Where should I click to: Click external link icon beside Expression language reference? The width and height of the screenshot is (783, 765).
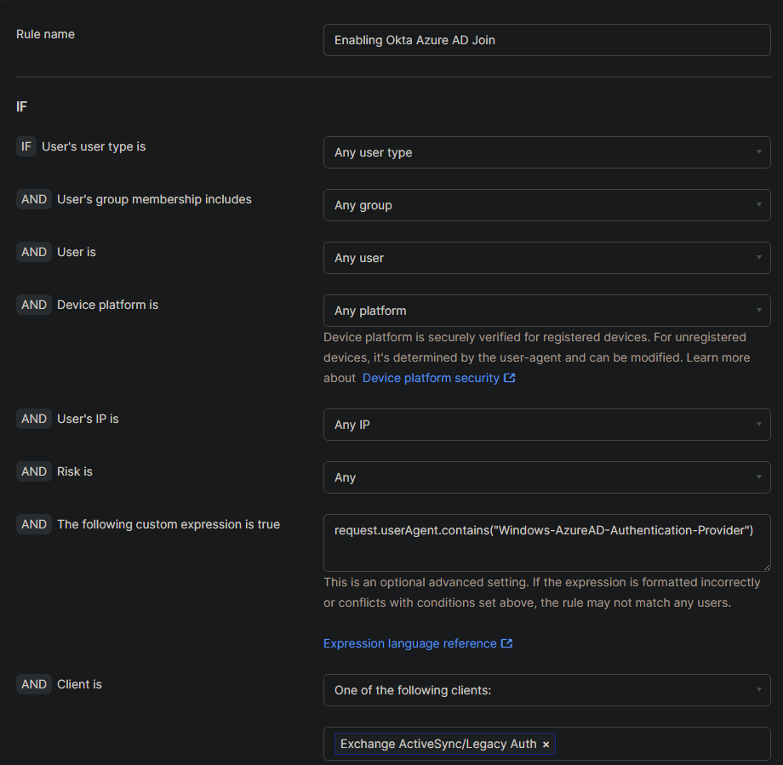pyautogui.click(x=508, y=643)
